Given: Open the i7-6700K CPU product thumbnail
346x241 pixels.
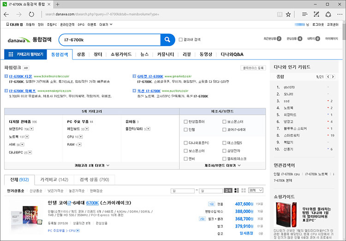Looking at the screenshot, I should 27,216.
